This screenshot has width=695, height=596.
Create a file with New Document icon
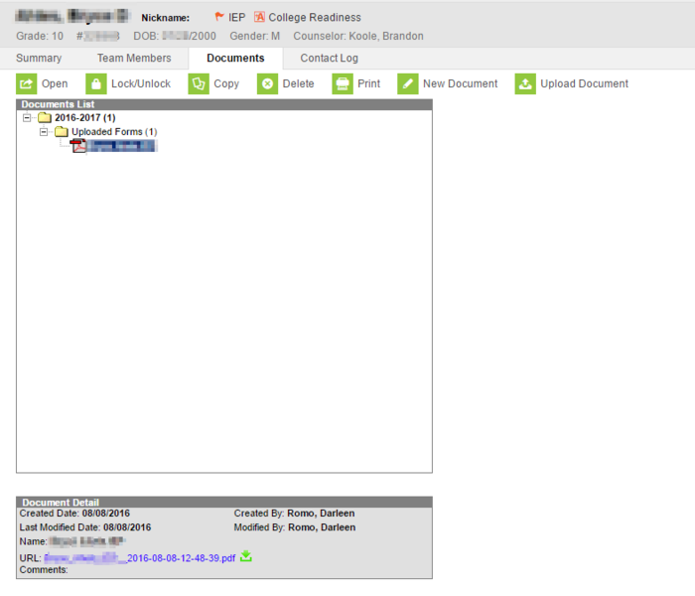[x=407, y=84]
